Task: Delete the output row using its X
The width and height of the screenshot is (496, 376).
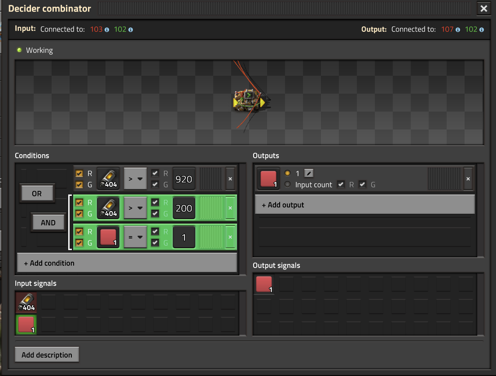Action: tap(468, 179)
